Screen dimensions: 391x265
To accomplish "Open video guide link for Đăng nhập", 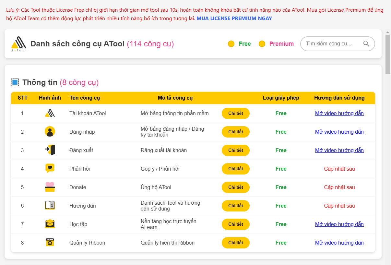I will click(x=339, y=132).
